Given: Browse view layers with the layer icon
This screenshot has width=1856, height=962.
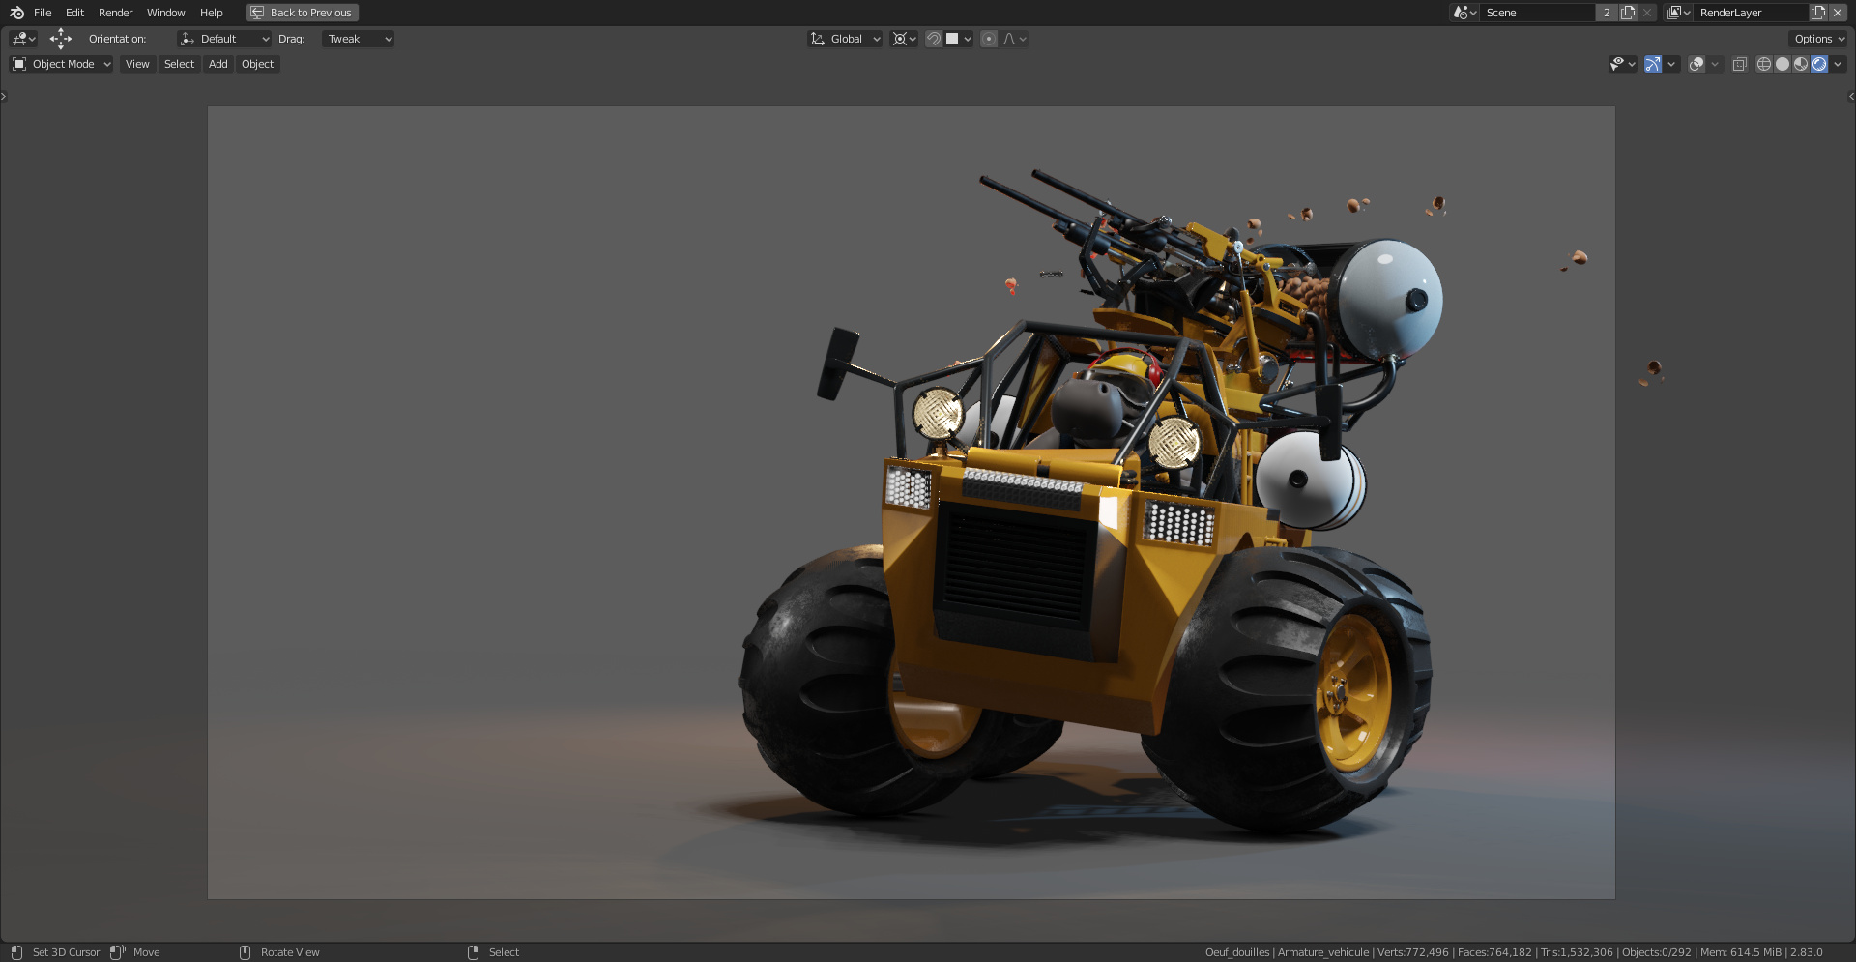Looking at the screenshot, I should tap(1678, 13).
